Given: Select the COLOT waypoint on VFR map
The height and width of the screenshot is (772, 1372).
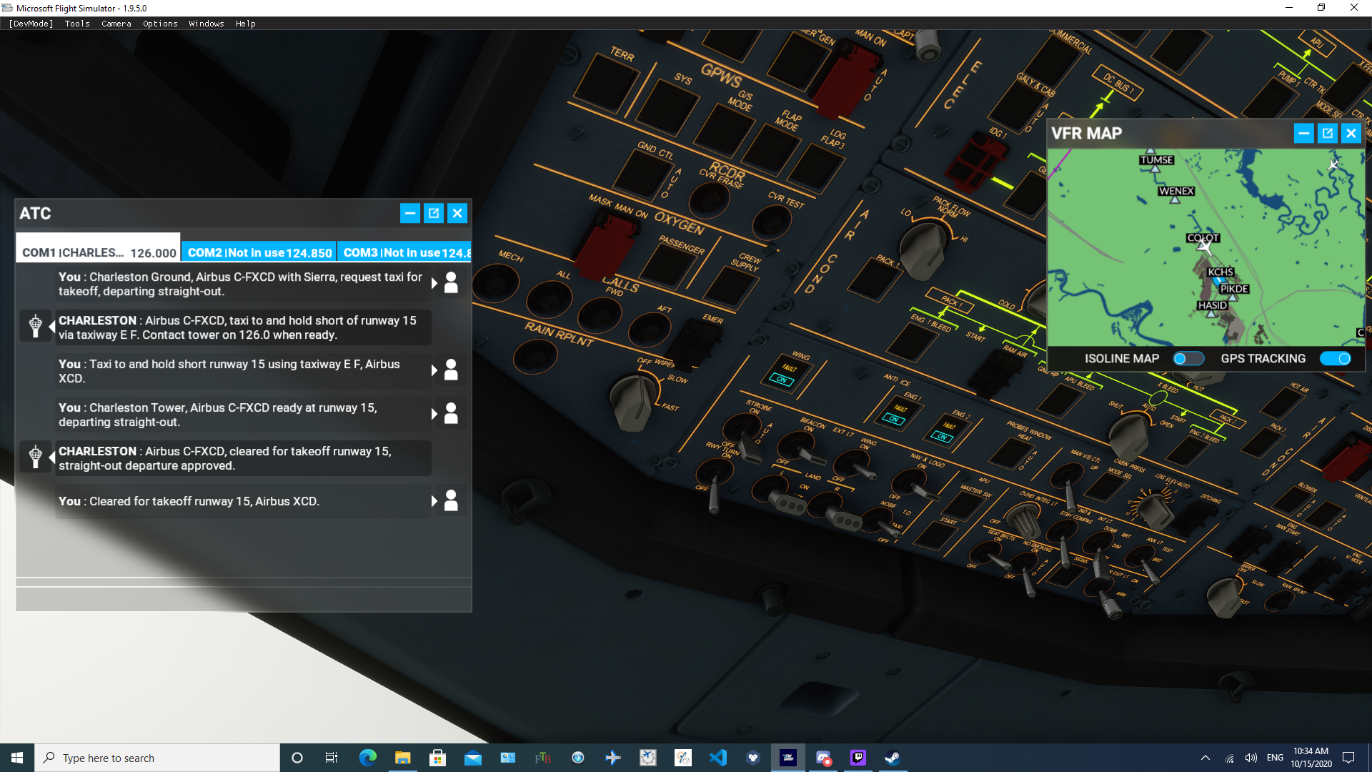Looking at the screenshot, I should click(1203, 239).
